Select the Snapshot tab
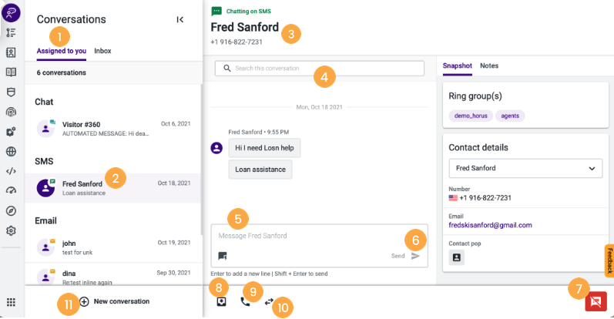Screen dimensions: 614x319 pos(457,65)
